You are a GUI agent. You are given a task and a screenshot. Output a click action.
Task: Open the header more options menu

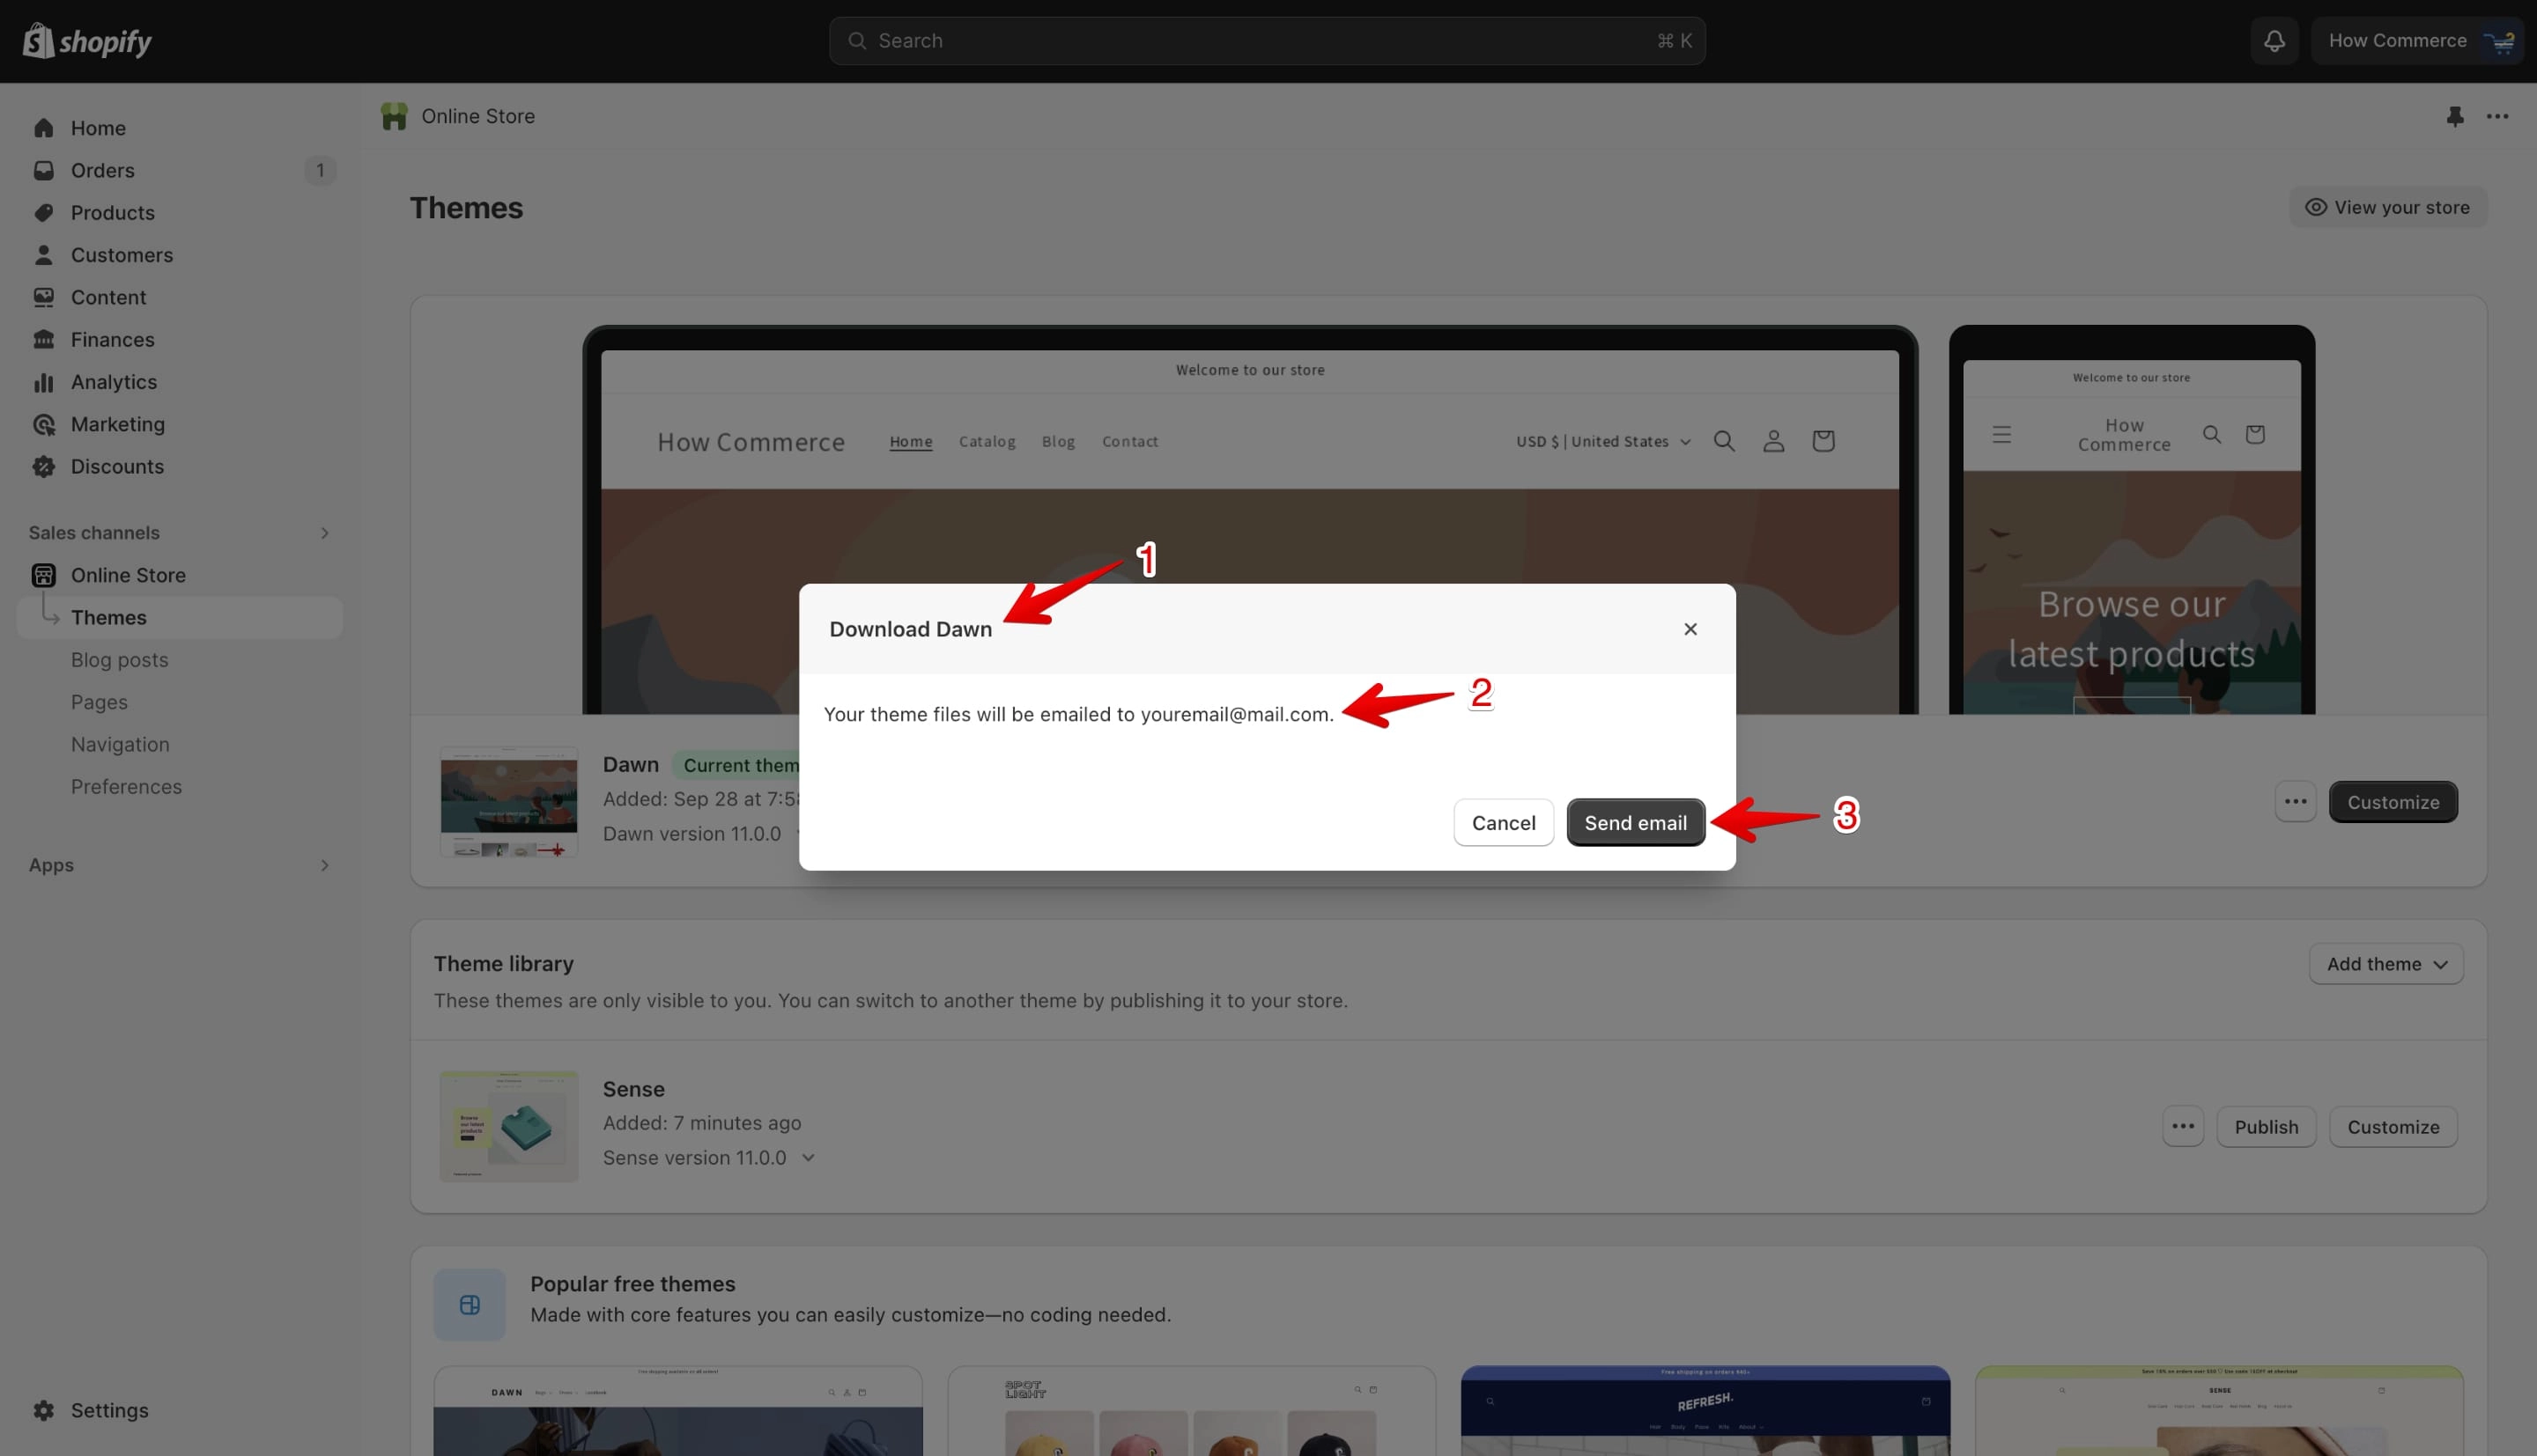pos(2498,116)
